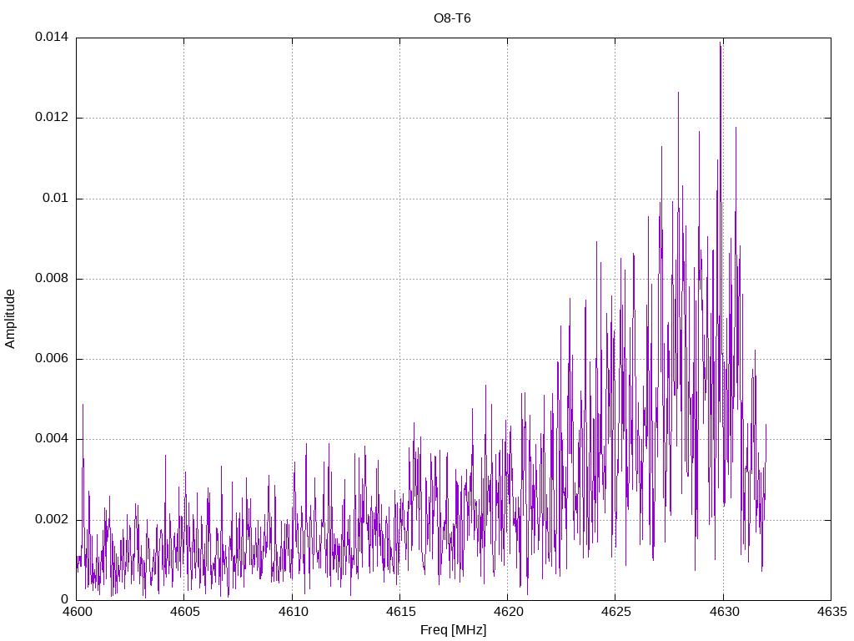The image size is (854, 641).
Task: Click the 0.002 y-axis tick label
Action: (51, 520)
